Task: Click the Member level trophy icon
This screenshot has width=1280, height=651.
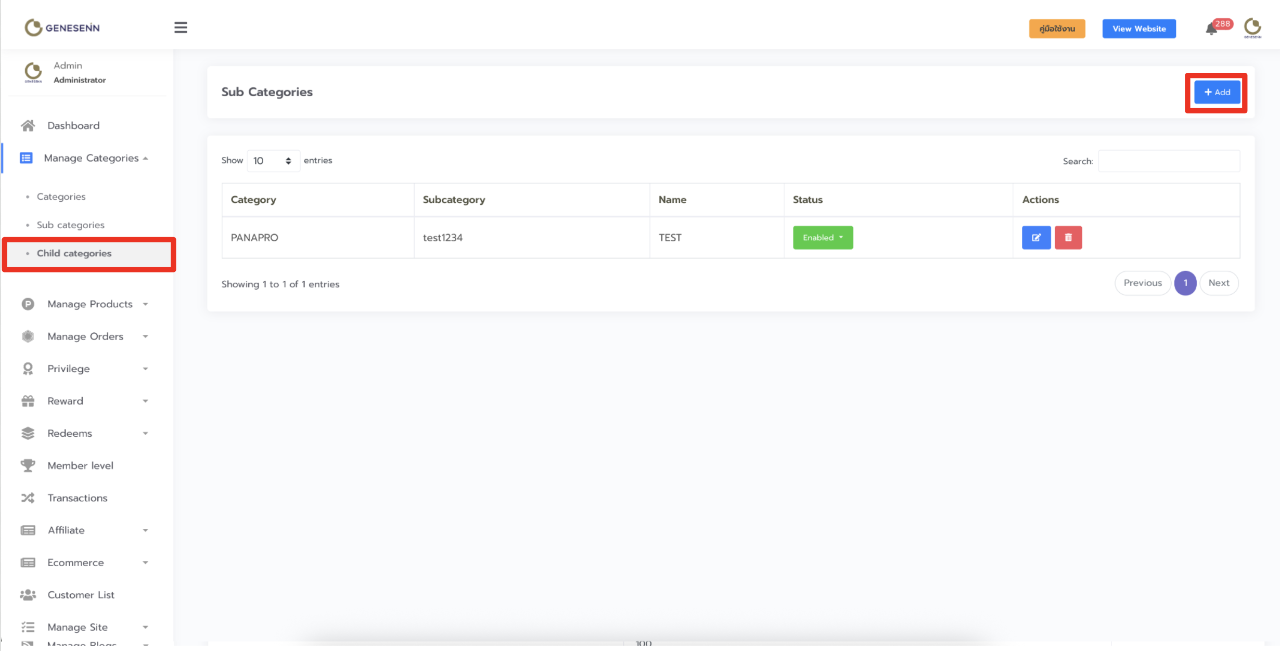Action: [x=28, y=465]
